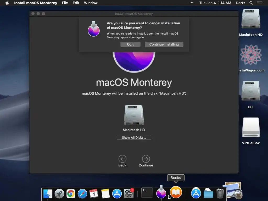This screenshot has height=201, width=268.
Task: Open the Trash in the dock
Action: [220, 193]
